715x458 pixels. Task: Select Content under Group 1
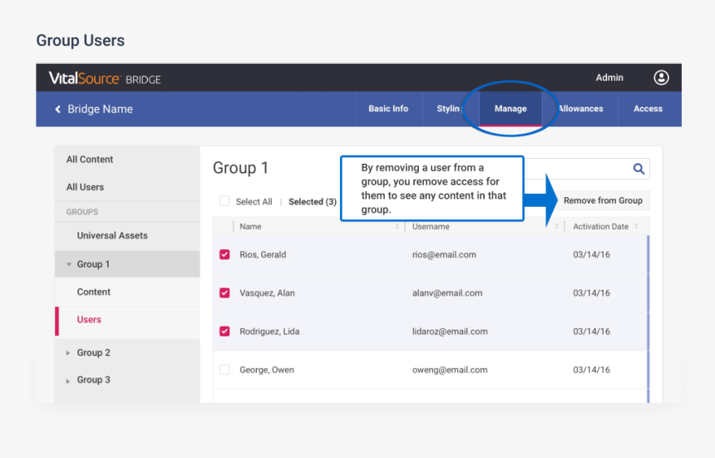94,292
